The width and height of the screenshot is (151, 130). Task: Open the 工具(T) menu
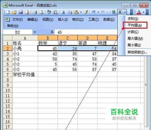pos(93,19)
